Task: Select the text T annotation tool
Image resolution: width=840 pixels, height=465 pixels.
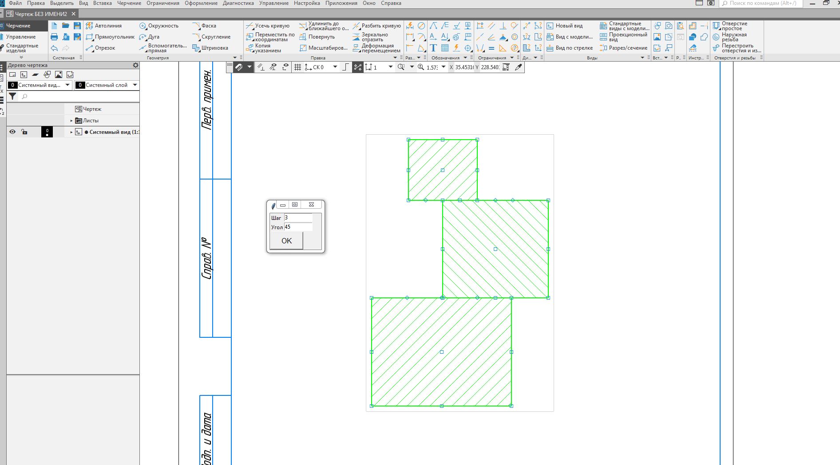Action: (433, 48)
